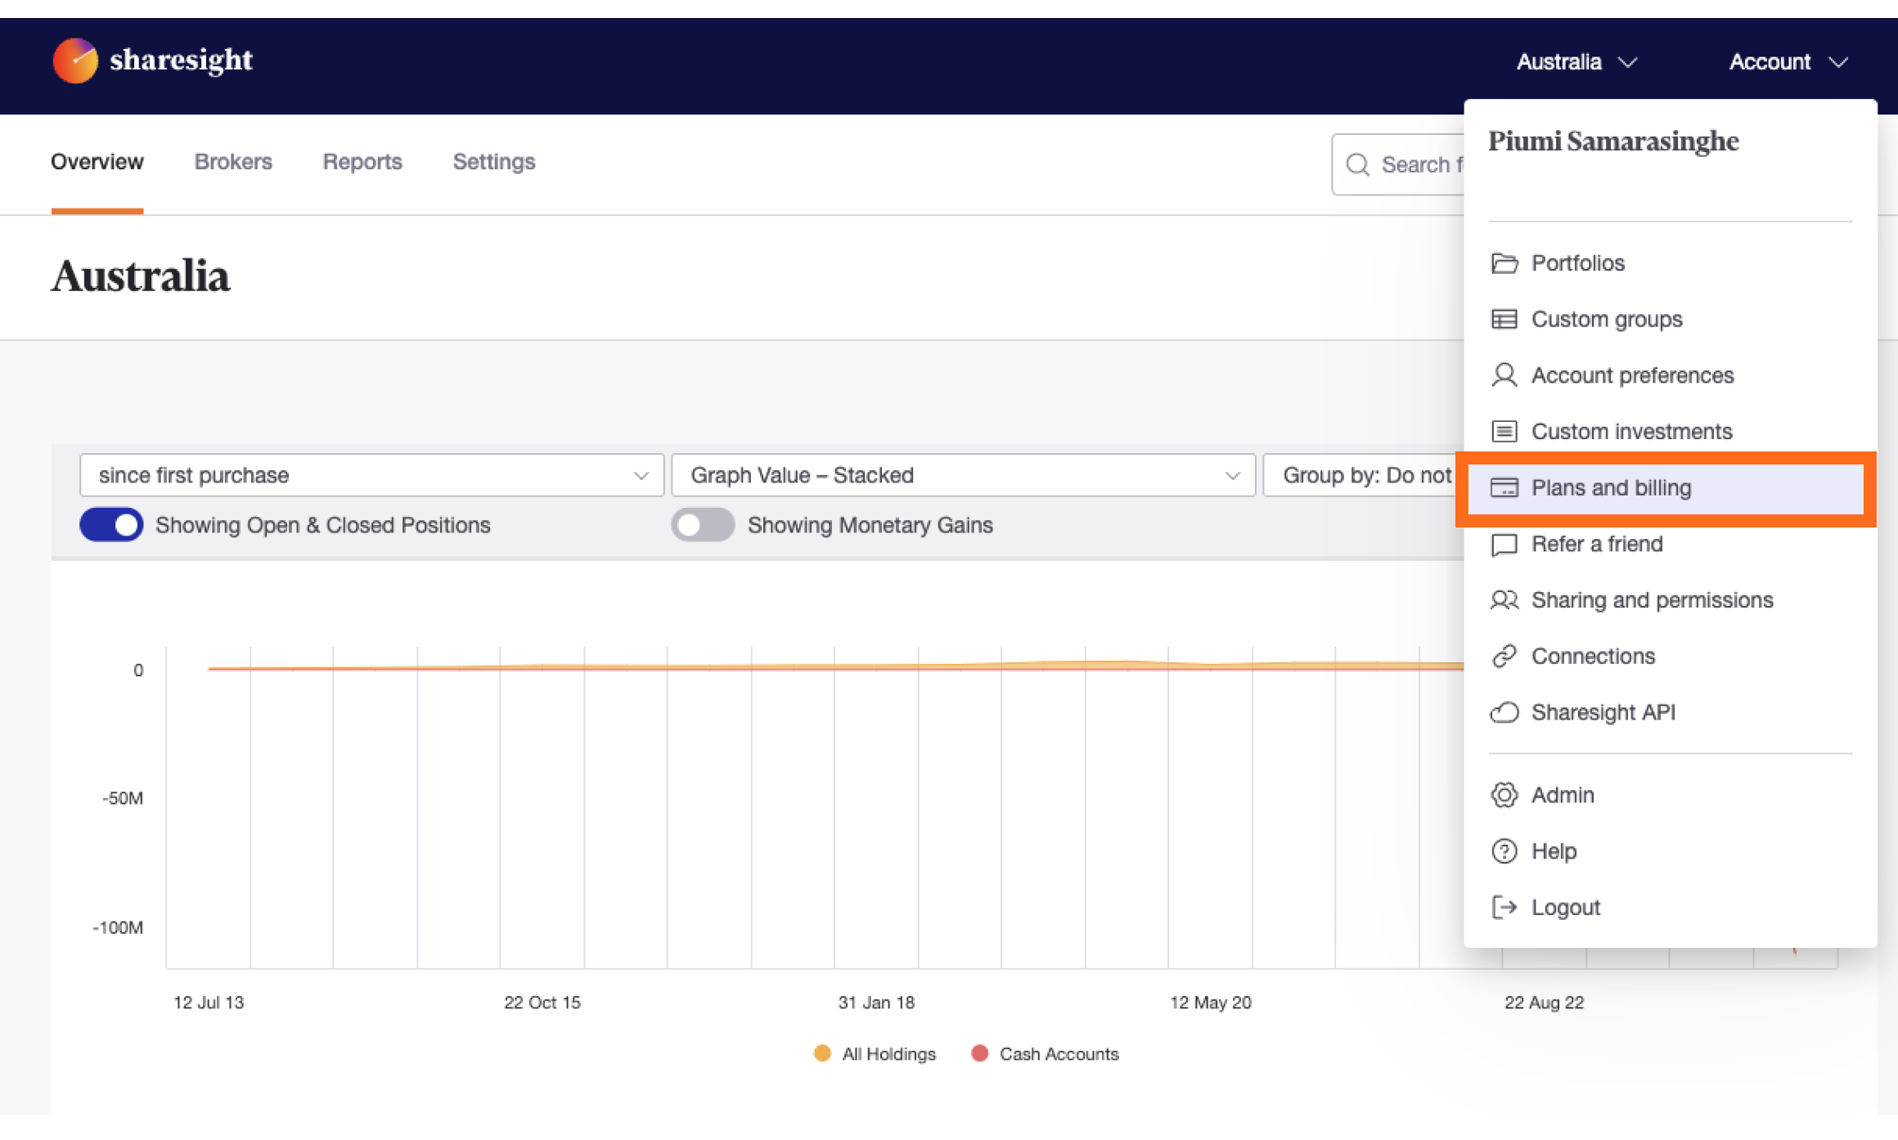Open the Refer a friend page
Screen dimensions: 1898x1140
pyautogui.click(x=1596, y=544)
